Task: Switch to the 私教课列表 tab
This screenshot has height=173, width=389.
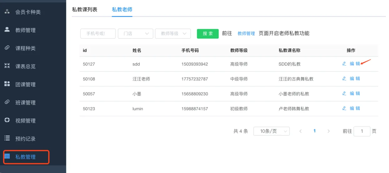Action: [x=85, y=9]
